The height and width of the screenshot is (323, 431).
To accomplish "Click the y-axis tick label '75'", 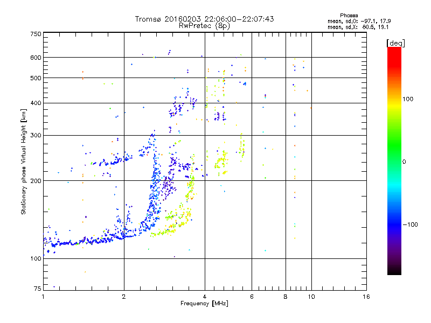I will pyautogui.click(x=38, y=289).
